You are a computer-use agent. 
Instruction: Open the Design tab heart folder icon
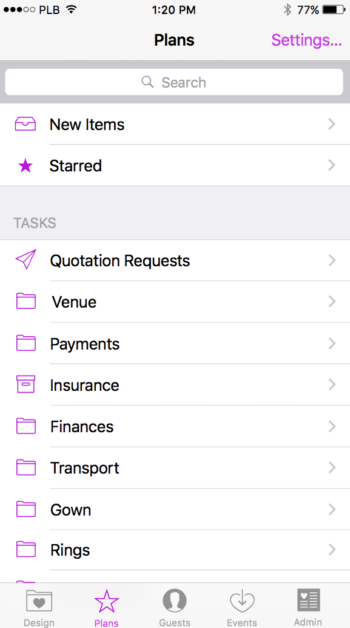39,602
